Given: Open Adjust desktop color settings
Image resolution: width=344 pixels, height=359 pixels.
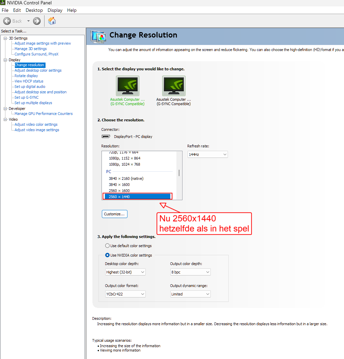Looking at the screenshot, I should point(38,70).
